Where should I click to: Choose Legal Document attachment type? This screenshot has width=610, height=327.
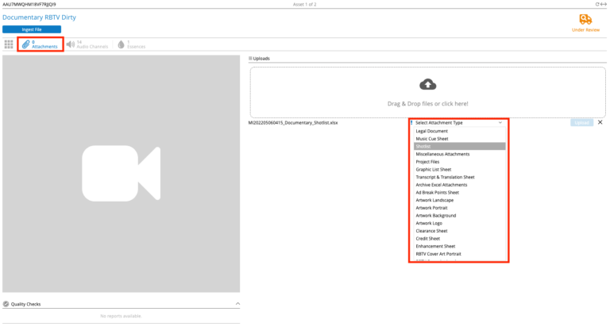(x=459, y=131)
